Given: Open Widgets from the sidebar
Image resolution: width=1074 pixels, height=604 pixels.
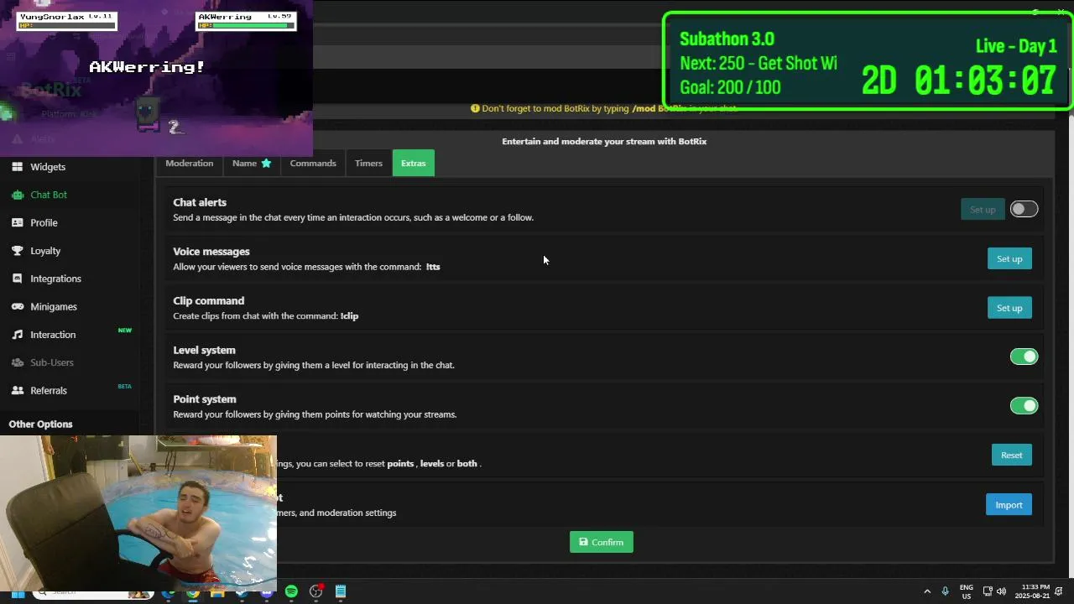Looking at the screenshot, I should [x=48, y=167].
